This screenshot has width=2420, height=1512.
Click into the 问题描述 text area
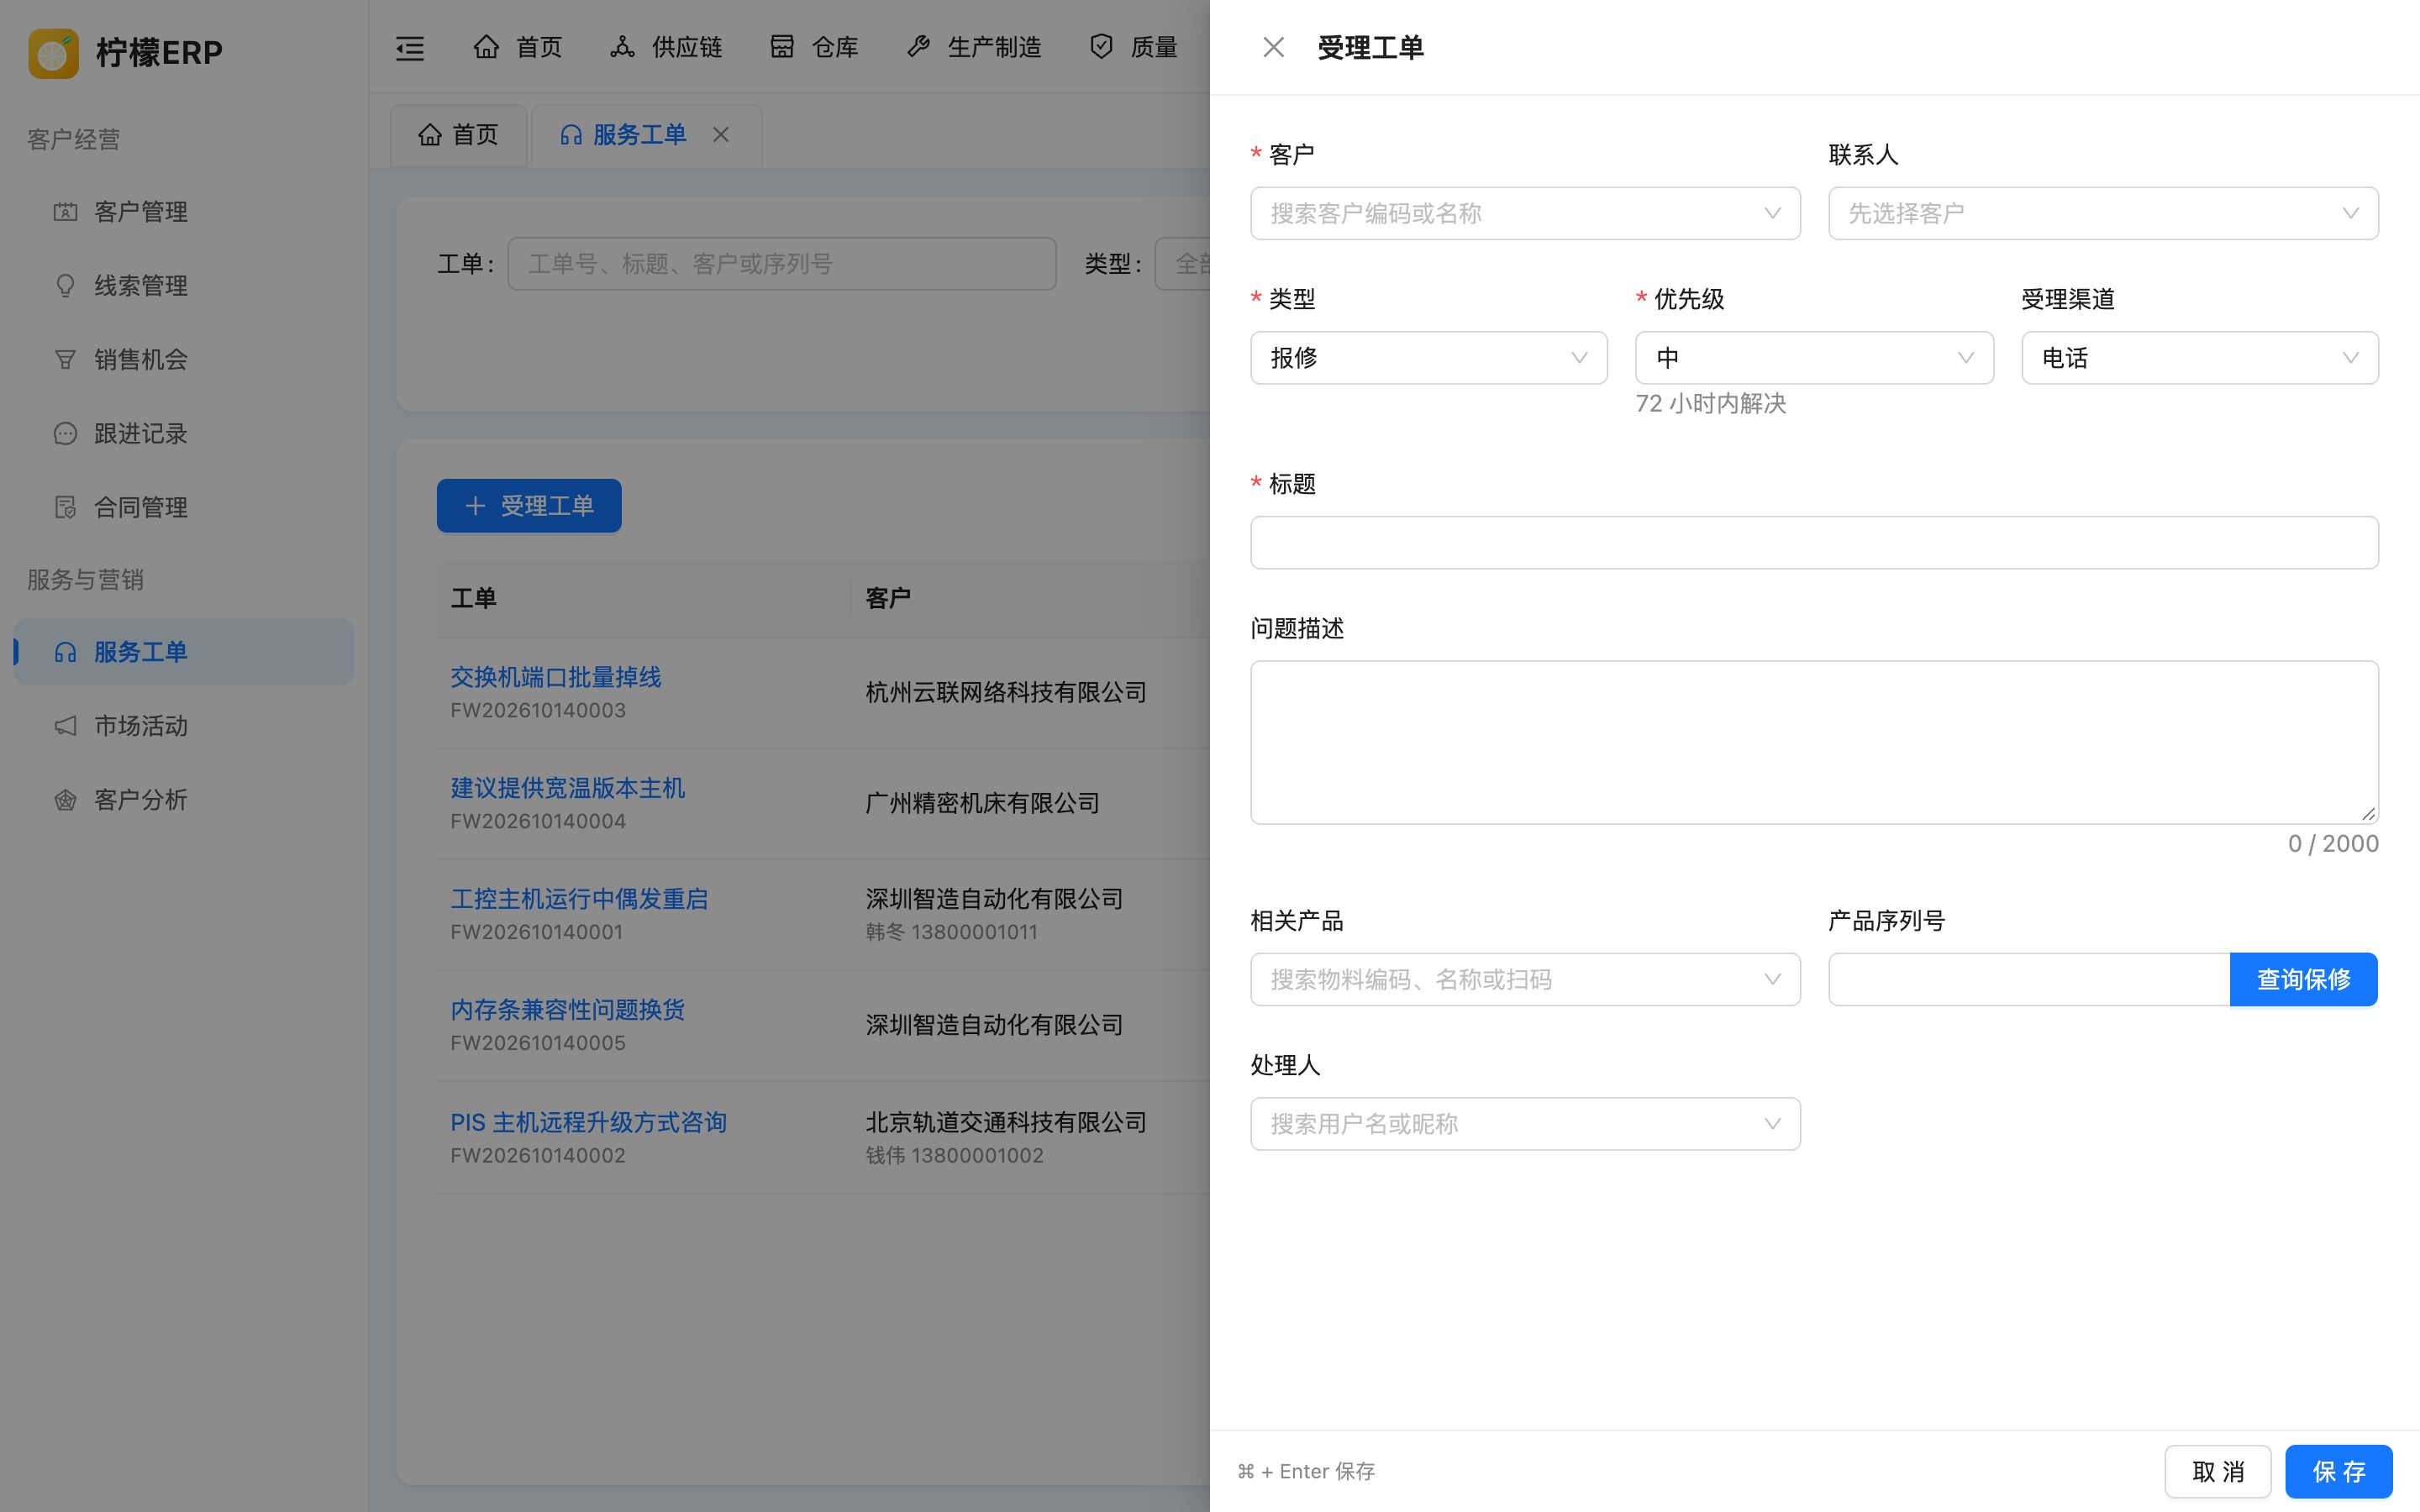tap(1814, 743)
